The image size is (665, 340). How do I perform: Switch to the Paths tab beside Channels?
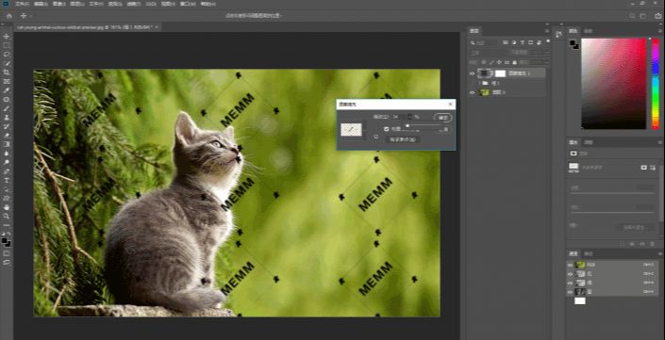click(x=588, y=253)
